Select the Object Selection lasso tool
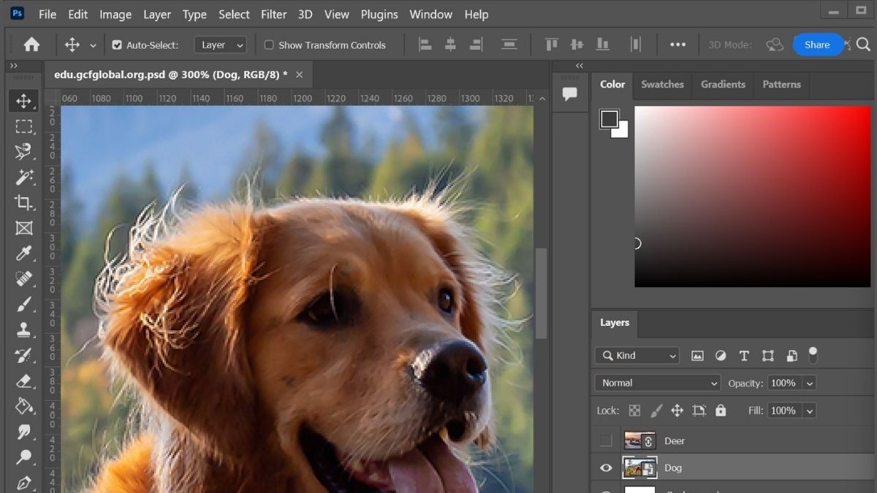This screenshot has height=493, width=877. pyautogui.click(x=23, y=152)
